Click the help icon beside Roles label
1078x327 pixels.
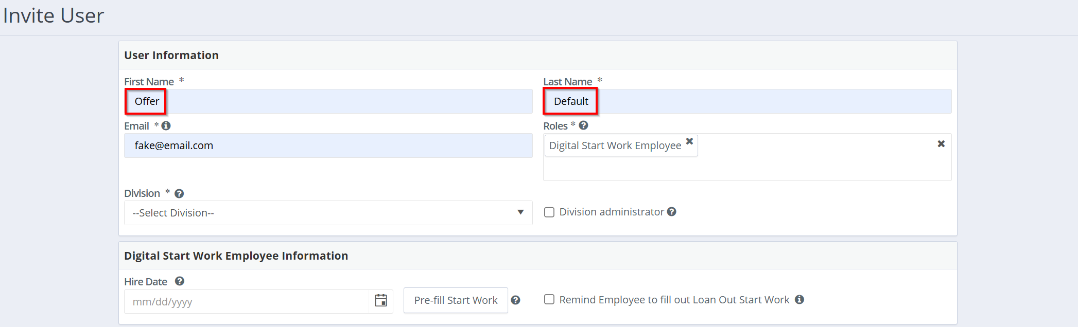click(583, 125)
